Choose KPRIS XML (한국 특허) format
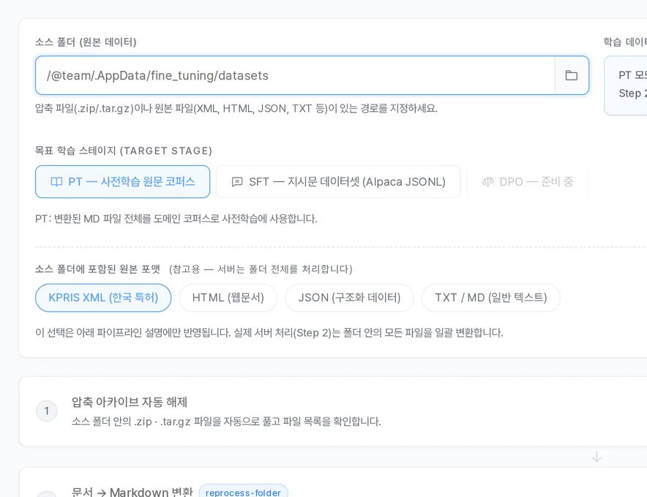This screenshot has width=647, height=497. pyautogui.click(x=103, y=297)
